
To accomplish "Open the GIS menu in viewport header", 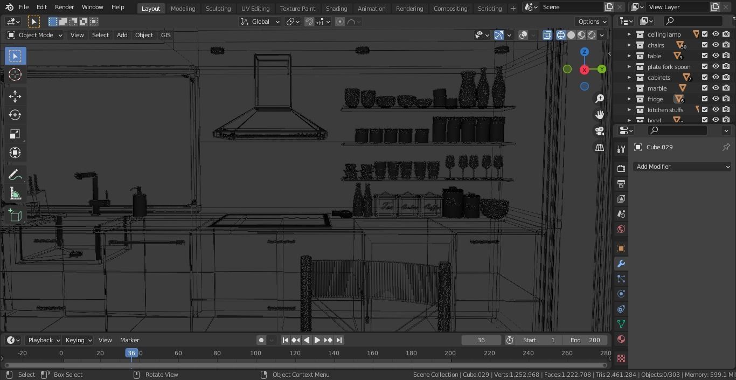I will (165, 35).
